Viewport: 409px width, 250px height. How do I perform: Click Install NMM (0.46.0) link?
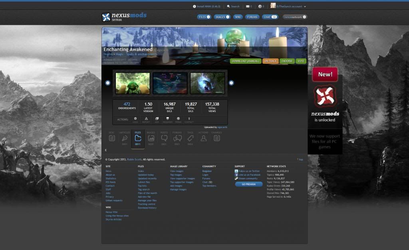(x=206, y=6)
